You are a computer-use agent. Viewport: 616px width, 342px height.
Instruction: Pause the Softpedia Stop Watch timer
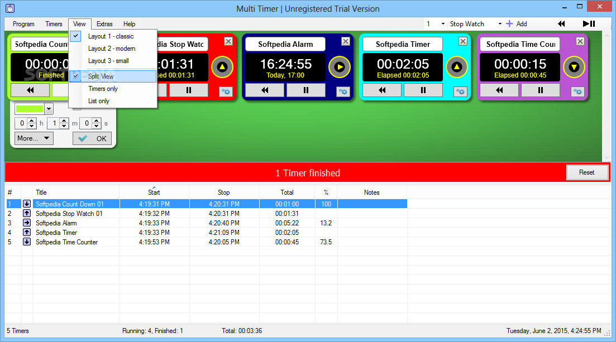[189, 90]
